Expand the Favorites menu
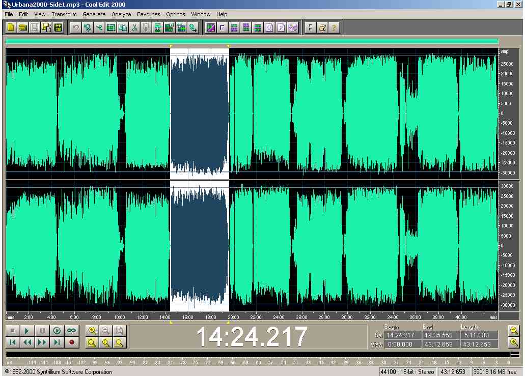Viewport: 525px width, 376px height. [x=148, y=14]
